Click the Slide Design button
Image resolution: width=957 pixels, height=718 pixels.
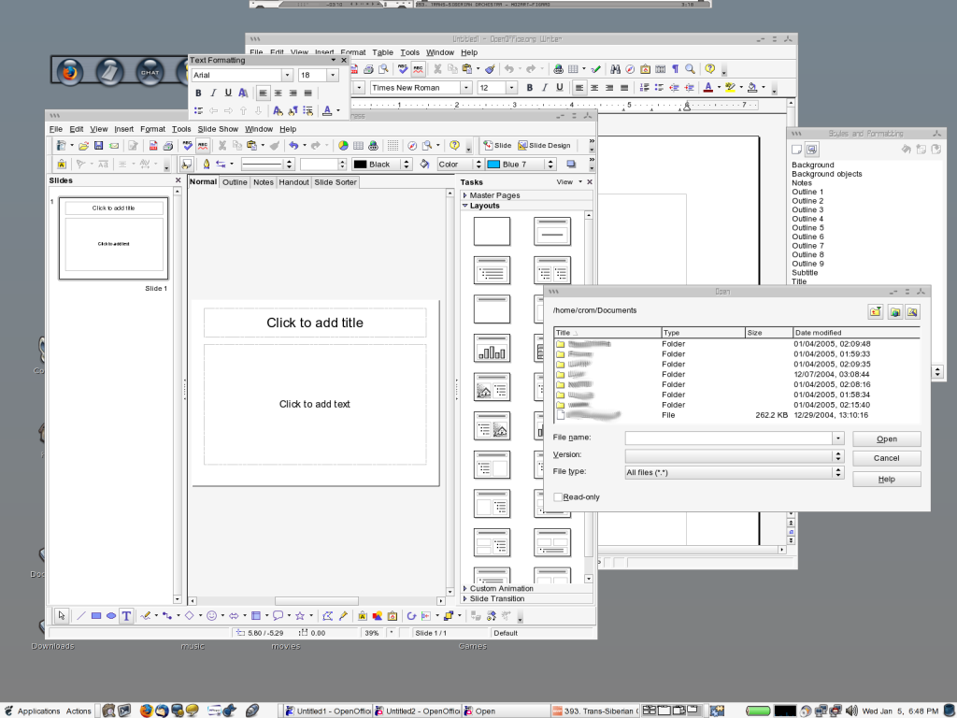(544, 145)
